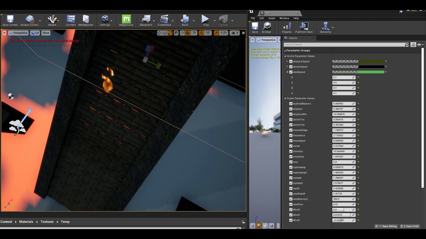Open Platform Stats in material editor
Screen dimensions: 426x239
pyautogui.click(x=304, y=28)
